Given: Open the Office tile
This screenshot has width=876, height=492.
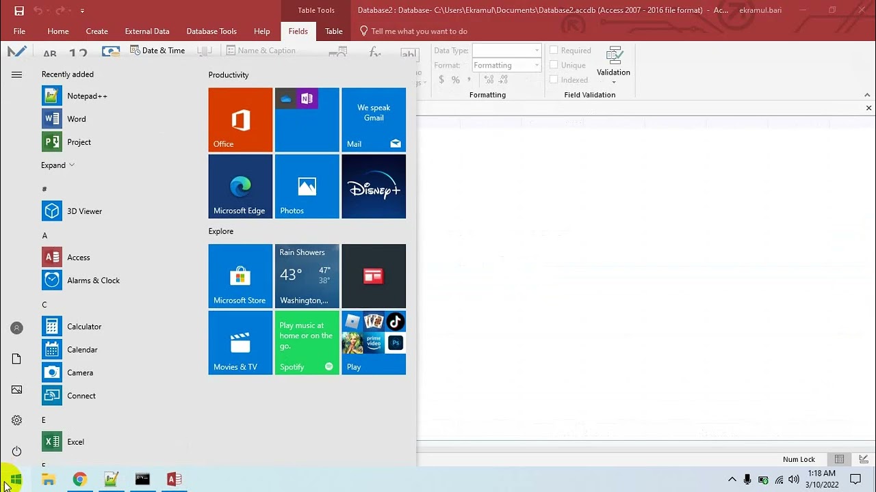Looking at the screenshot, I should pyautogui.click(x=240, y=120).
